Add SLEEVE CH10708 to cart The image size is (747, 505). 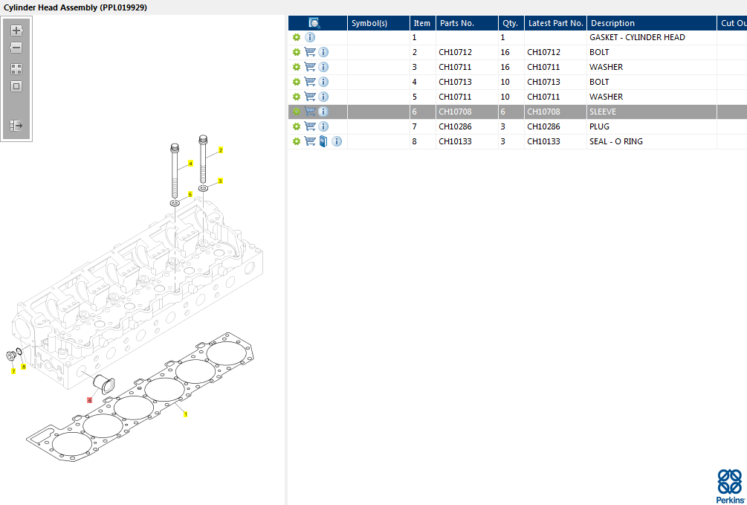coord(310,112)
